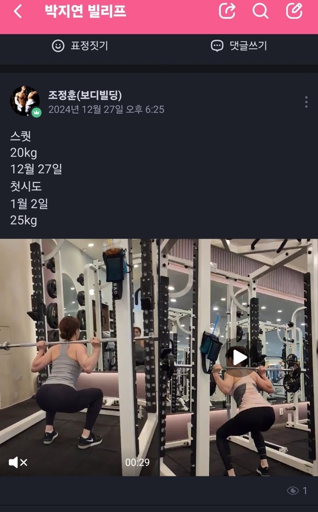Tap the 댓글쓰기 comment button label
The height and width of the screenshot is (512, 318).
[x=248, y=46]
